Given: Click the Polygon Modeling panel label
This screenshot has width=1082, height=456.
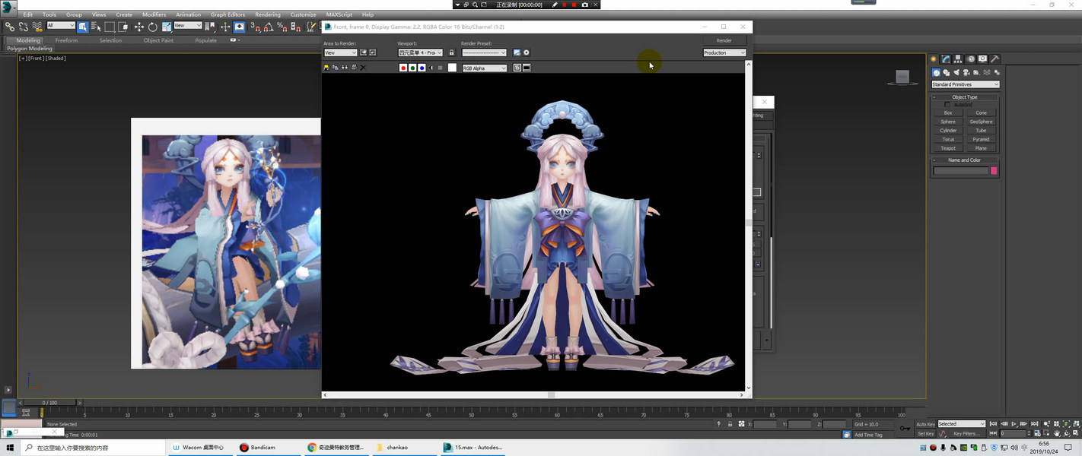Looking at the screenshot, I should coord(30,48).
